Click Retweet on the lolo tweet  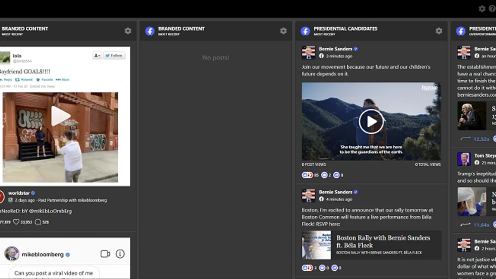pos(24,79)
